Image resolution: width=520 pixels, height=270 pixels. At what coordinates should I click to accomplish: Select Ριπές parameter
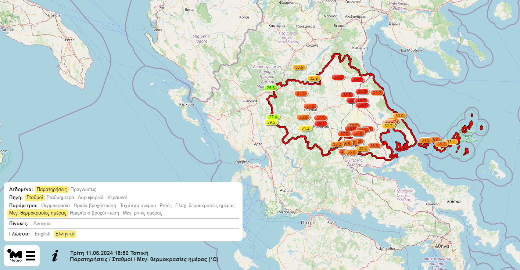point(165,206)
